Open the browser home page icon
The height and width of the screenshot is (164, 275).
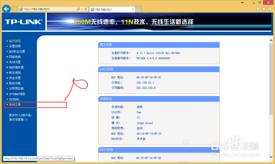point(258,9)
